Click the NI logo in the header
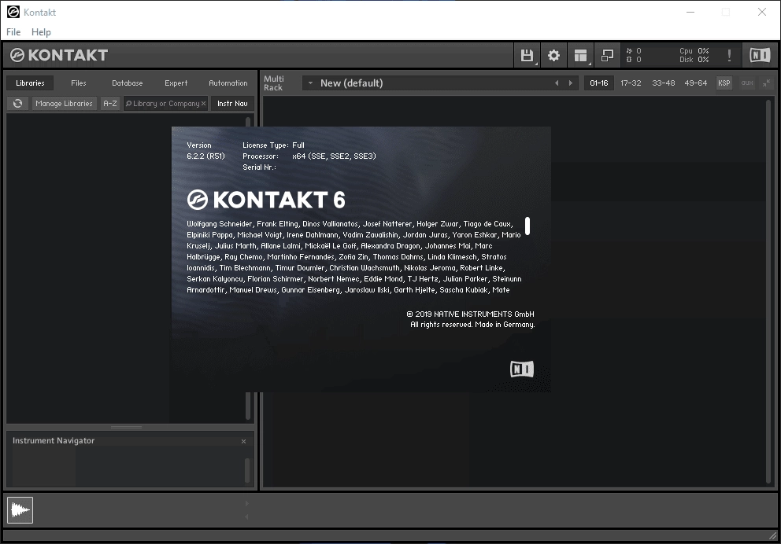 (760, 55)
